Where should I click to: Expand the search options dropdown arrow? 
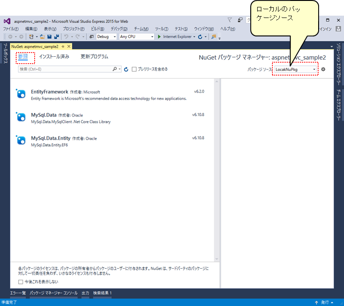(120, 69)
